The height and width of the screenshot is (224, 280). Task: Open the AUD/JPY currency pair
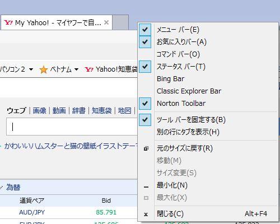[32, 212]
